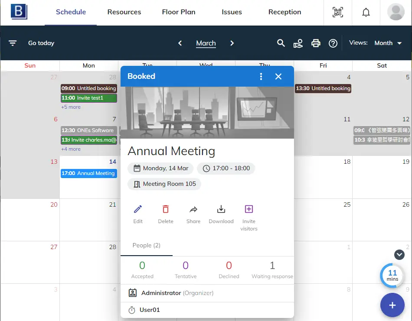
Task: Open the notifications bell
Action: point(366,13)
